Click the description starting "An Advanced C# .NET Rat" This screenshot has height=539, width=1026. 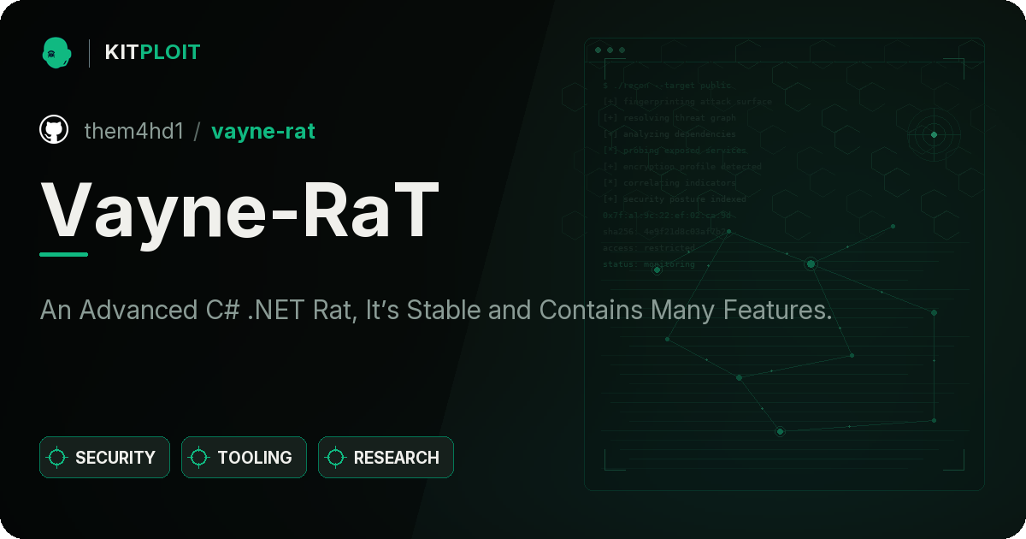click(436, 310)
